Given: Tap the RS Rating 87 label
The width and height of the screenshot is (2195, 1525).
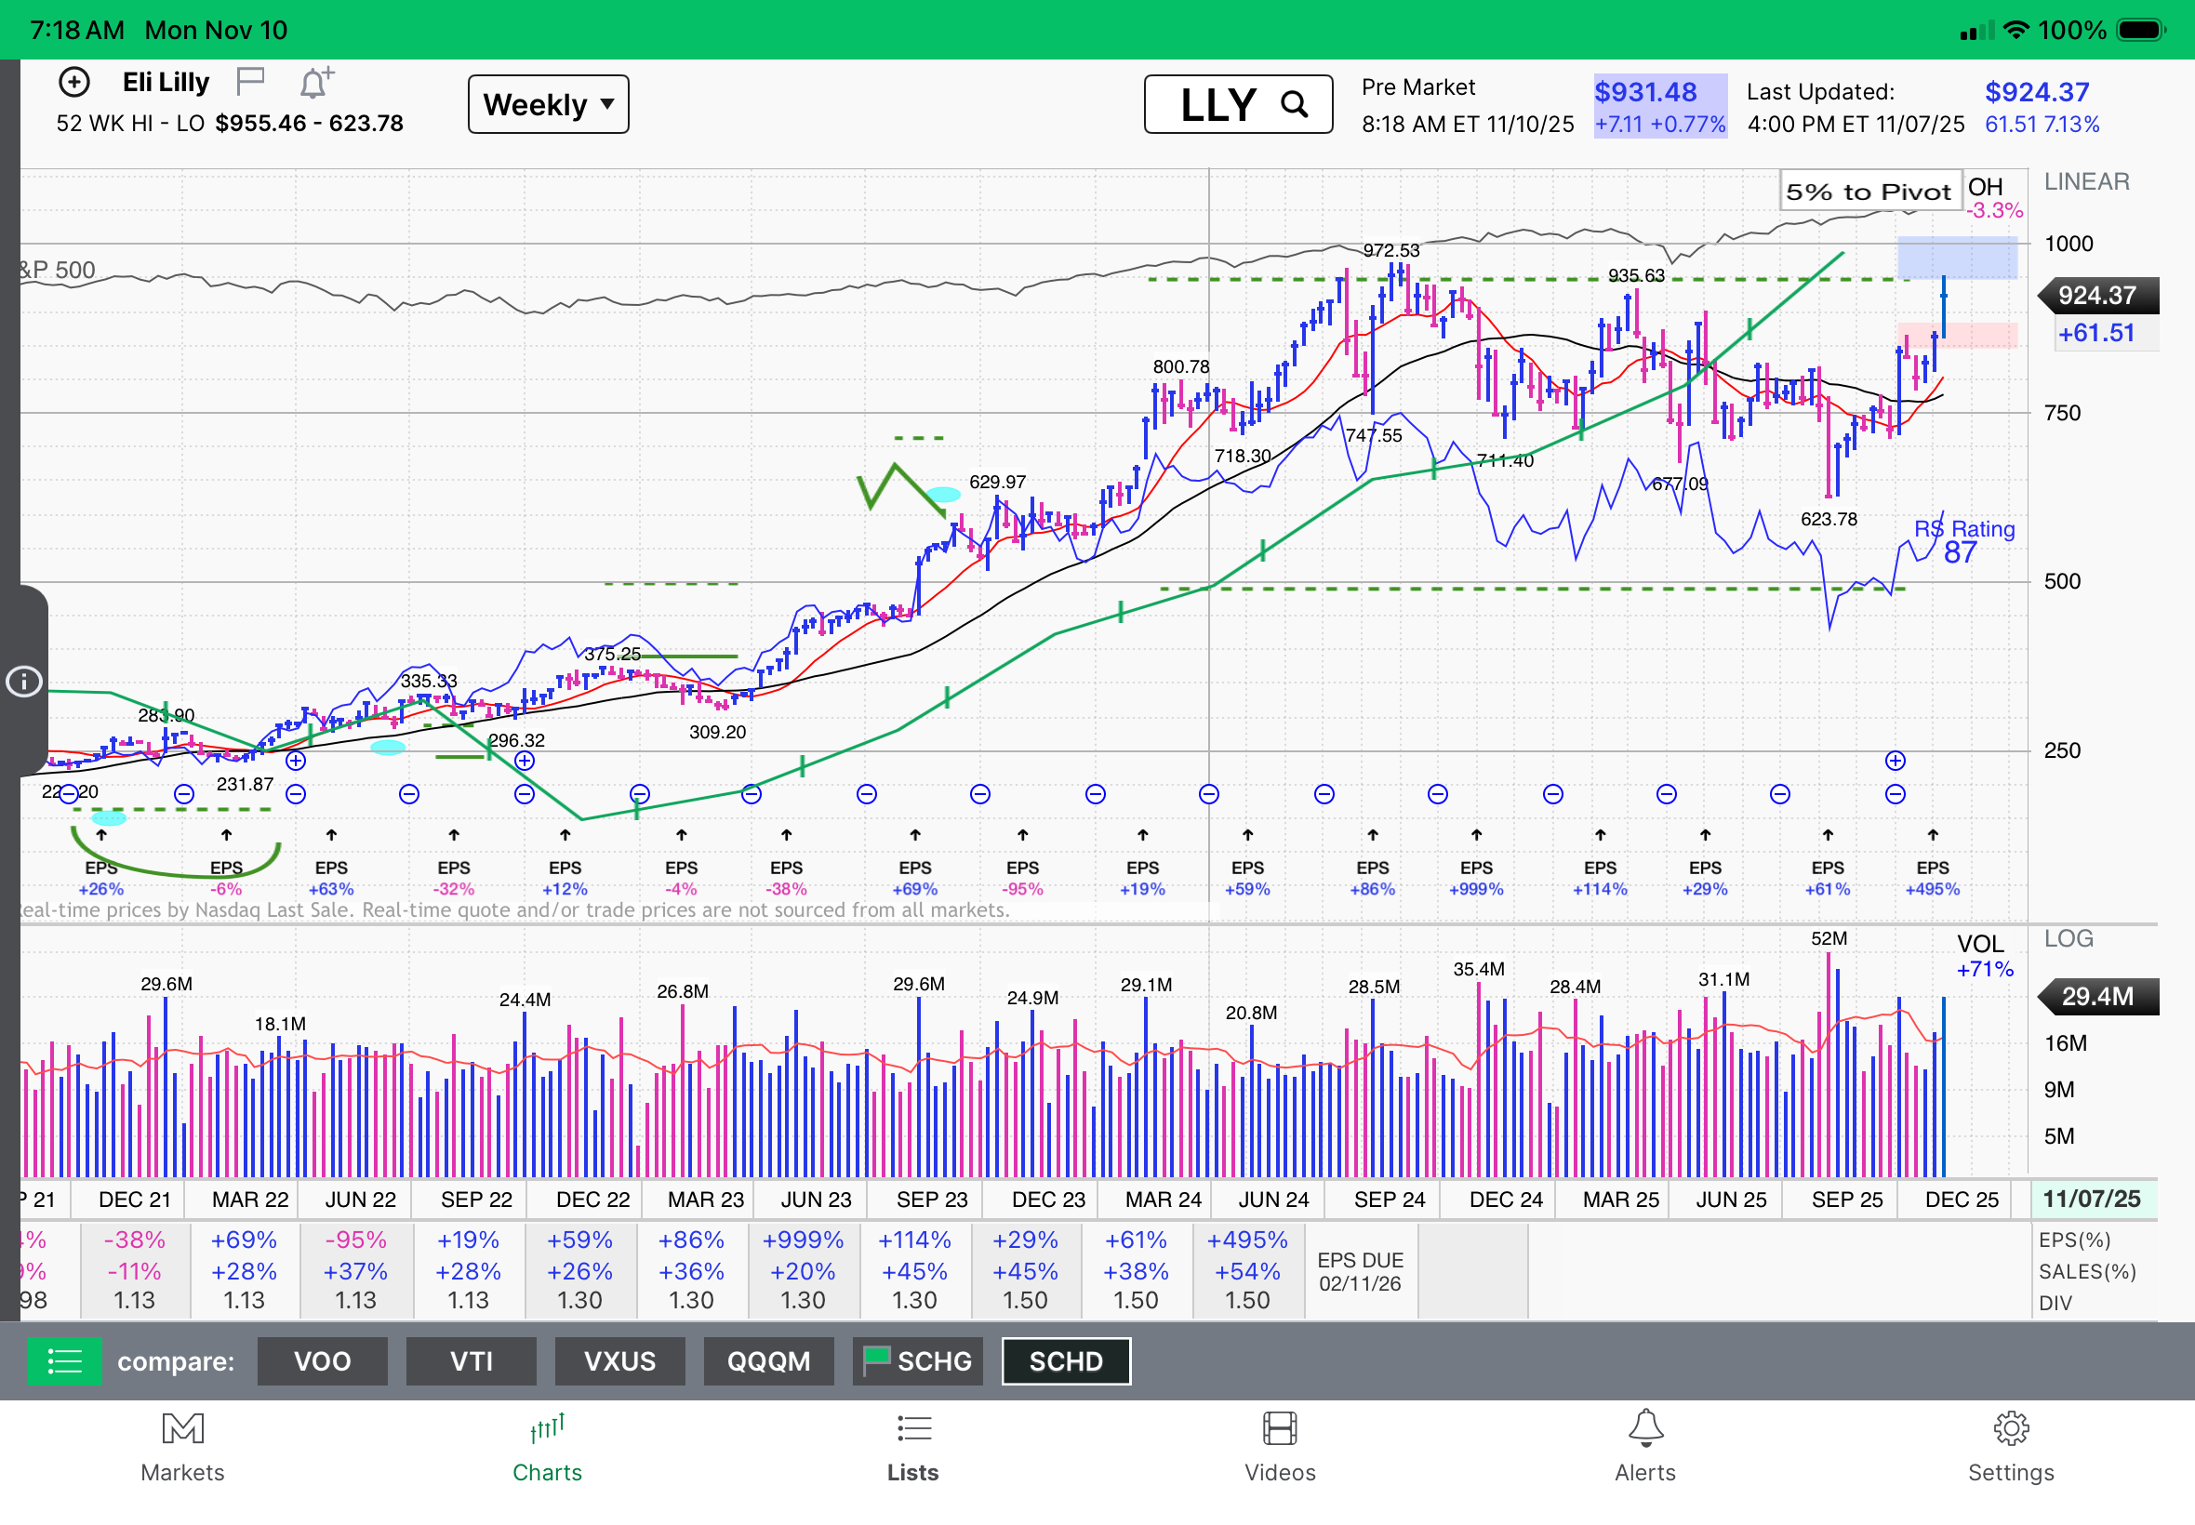Looking at the screenshot, I should click(x=1962, y=541).
